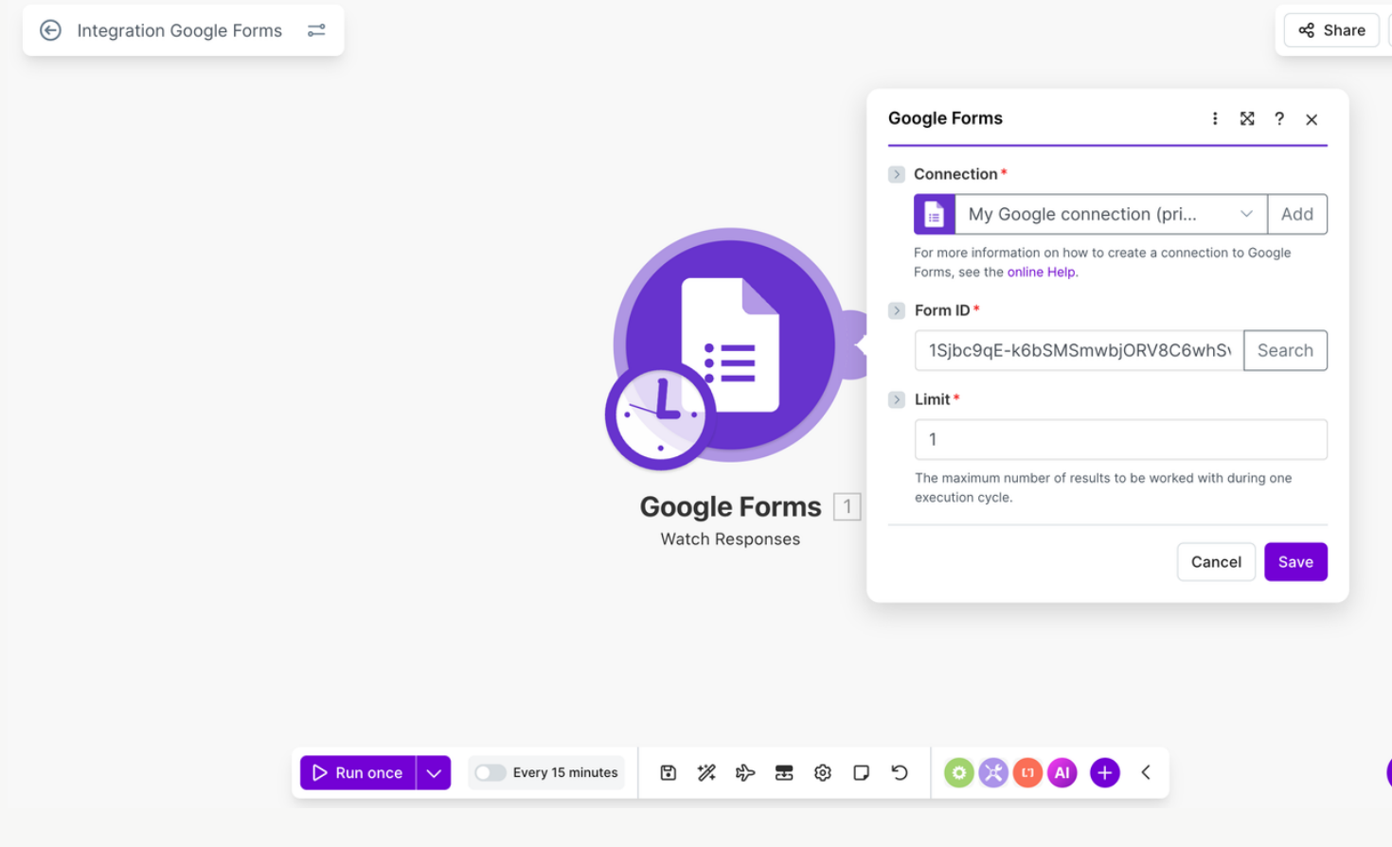Viewport: 1392px width, 847px height.
Task: Click the Watch Responses module label
Action: pyautogui.click(x=730, y=538)
